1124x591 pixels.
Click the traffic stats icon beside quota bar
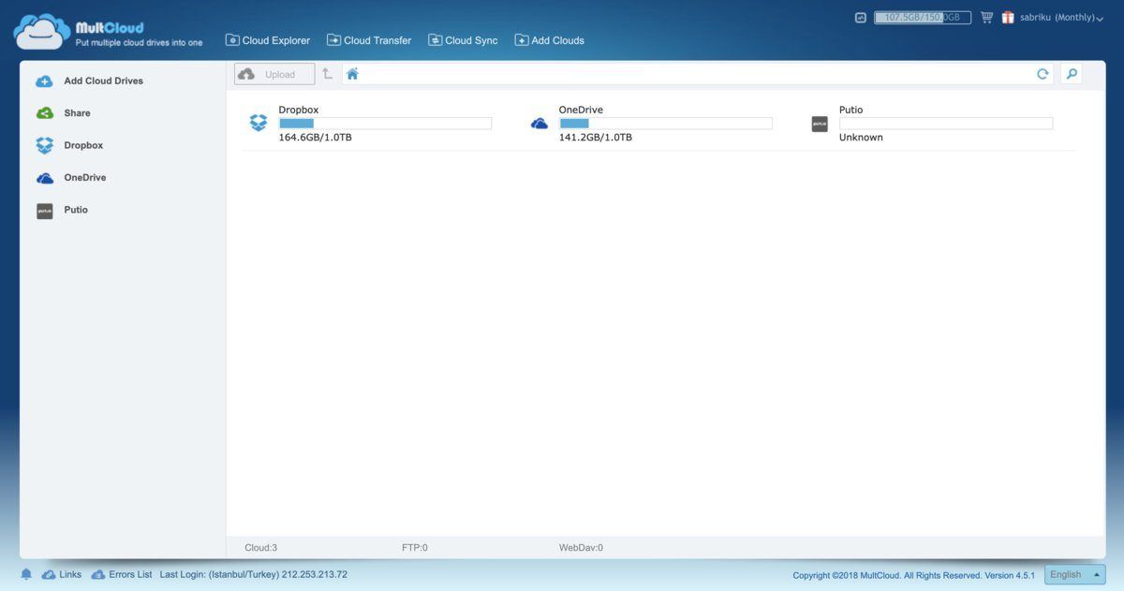[861, 18]
